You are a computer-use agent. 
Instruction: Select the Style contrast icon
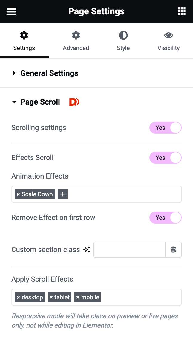pyautogui.click(x=123, y=35)
